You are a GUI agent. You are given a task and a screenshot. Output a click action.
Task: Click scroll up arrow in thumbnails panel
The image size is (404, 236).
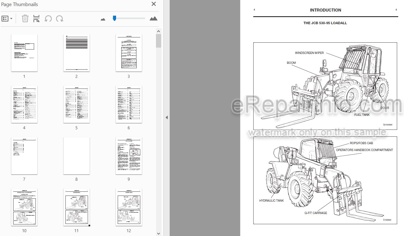click(x=158, y=31)
